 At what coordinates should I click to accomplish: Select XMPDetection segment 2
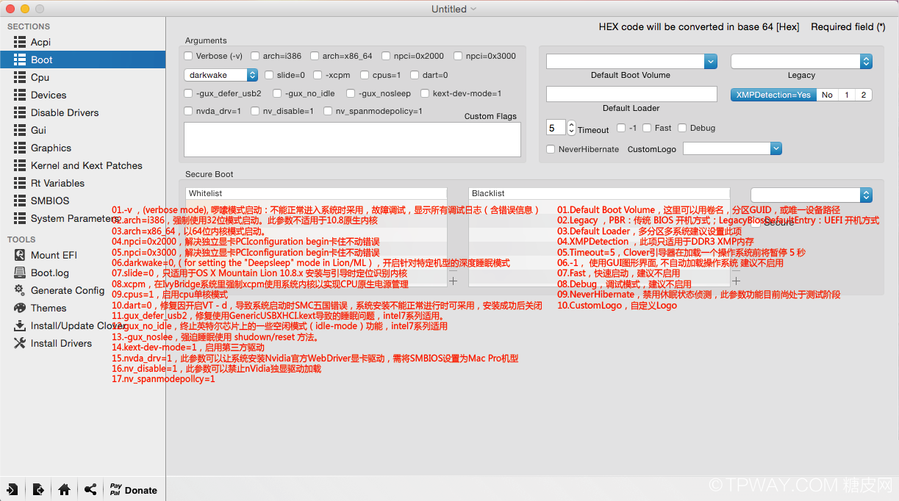point(864,95)
